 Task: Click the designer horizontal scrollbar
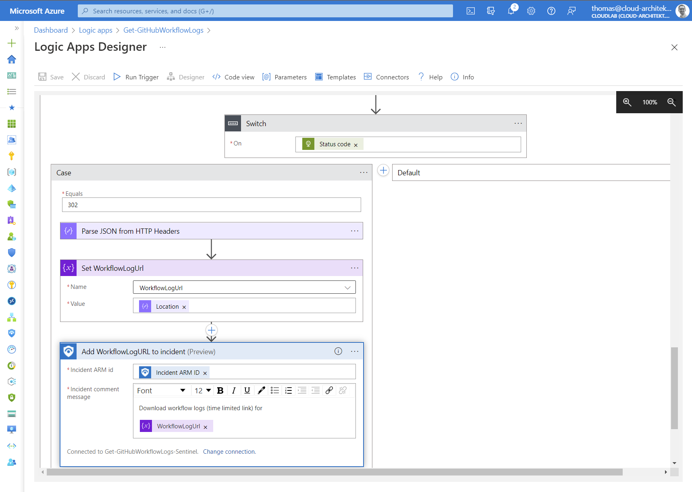pos(335,472)
